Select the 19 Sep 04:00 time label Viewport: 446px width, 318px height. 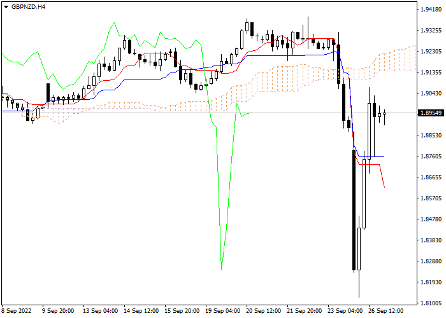point(223,311)
